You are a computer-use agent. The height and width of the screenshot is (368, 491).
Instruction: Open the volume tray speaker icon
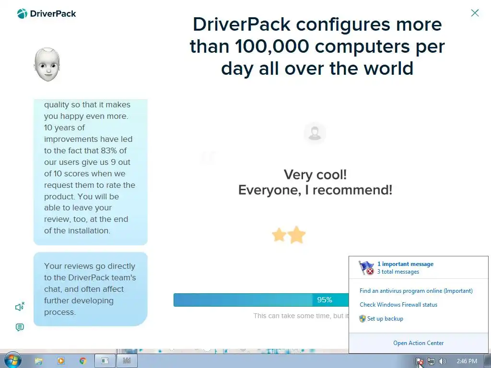442,361
